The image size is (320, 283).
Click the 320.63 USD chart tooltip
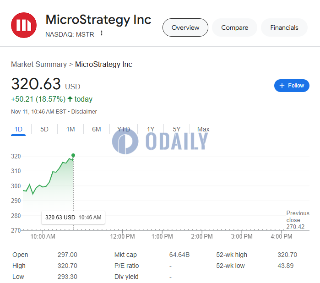[x=73, y=218]
